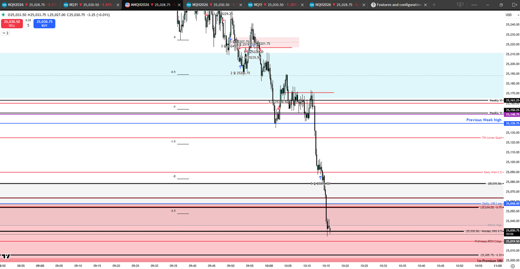520x269 pixels.
Task: Click the blue BUY 25,030.75 button
Action: click(x=45, y=23)
